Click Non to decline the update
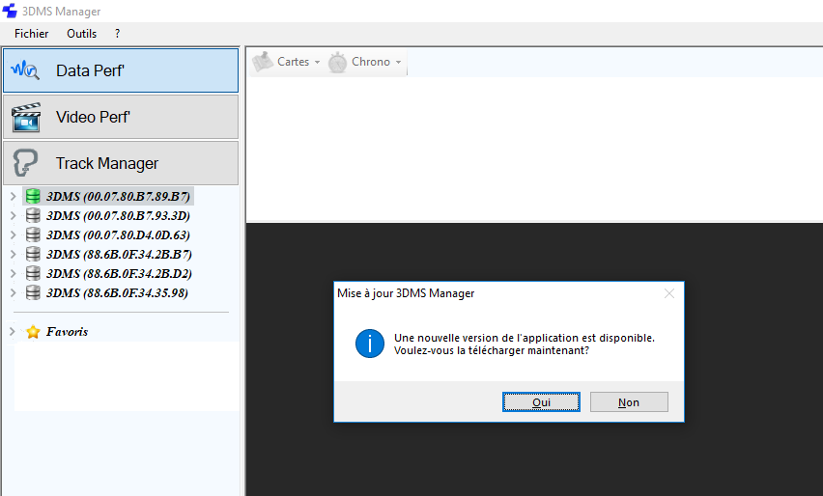 [629, 402]
